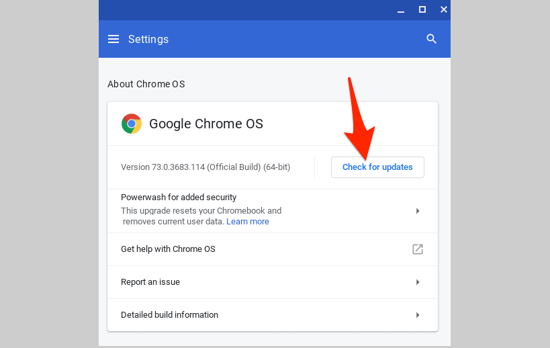This screenshot has width=550, height=348.
Task: Open the Settings hamburger menu
Action: tap(113, 39)
